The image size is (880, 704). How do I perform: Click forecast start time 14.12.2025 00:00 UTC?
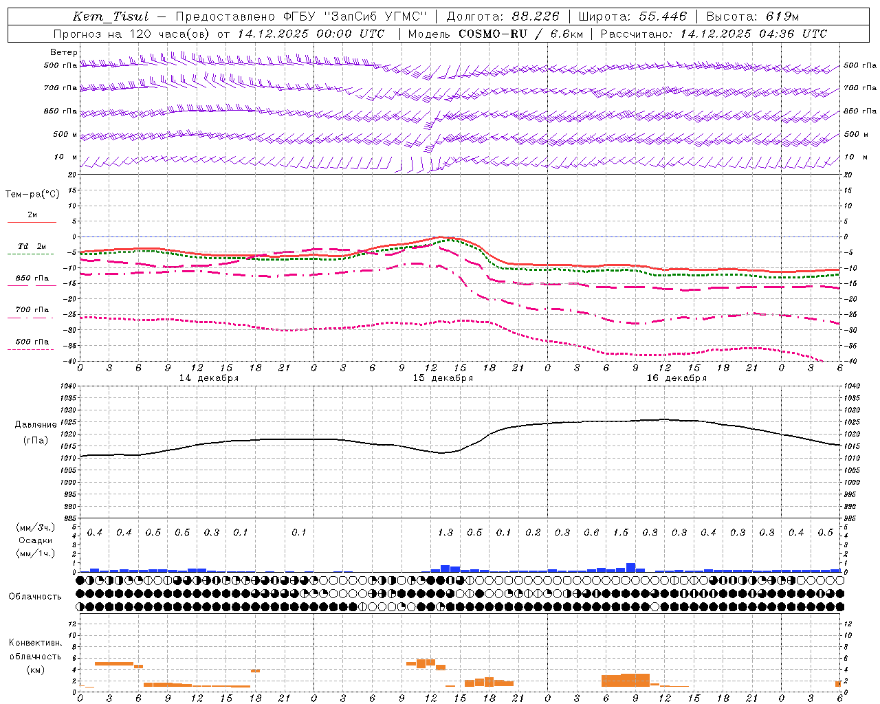pyautogui.click(x=310, y=33)
